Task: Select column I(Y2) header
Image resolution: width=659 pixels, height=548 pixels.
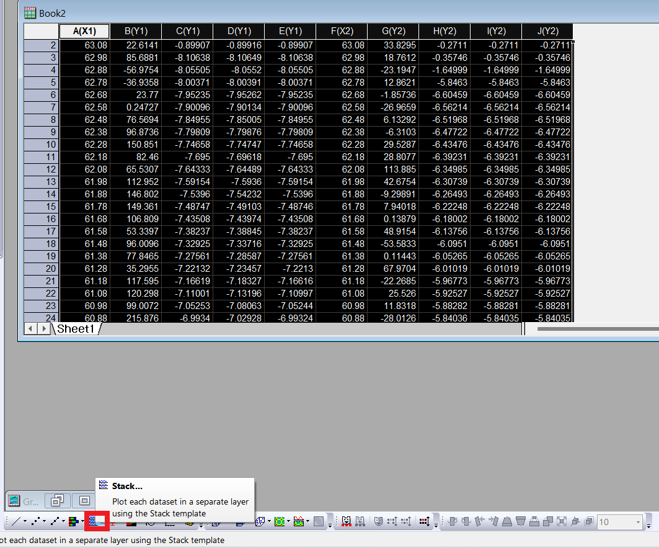Action: (496, 31)
